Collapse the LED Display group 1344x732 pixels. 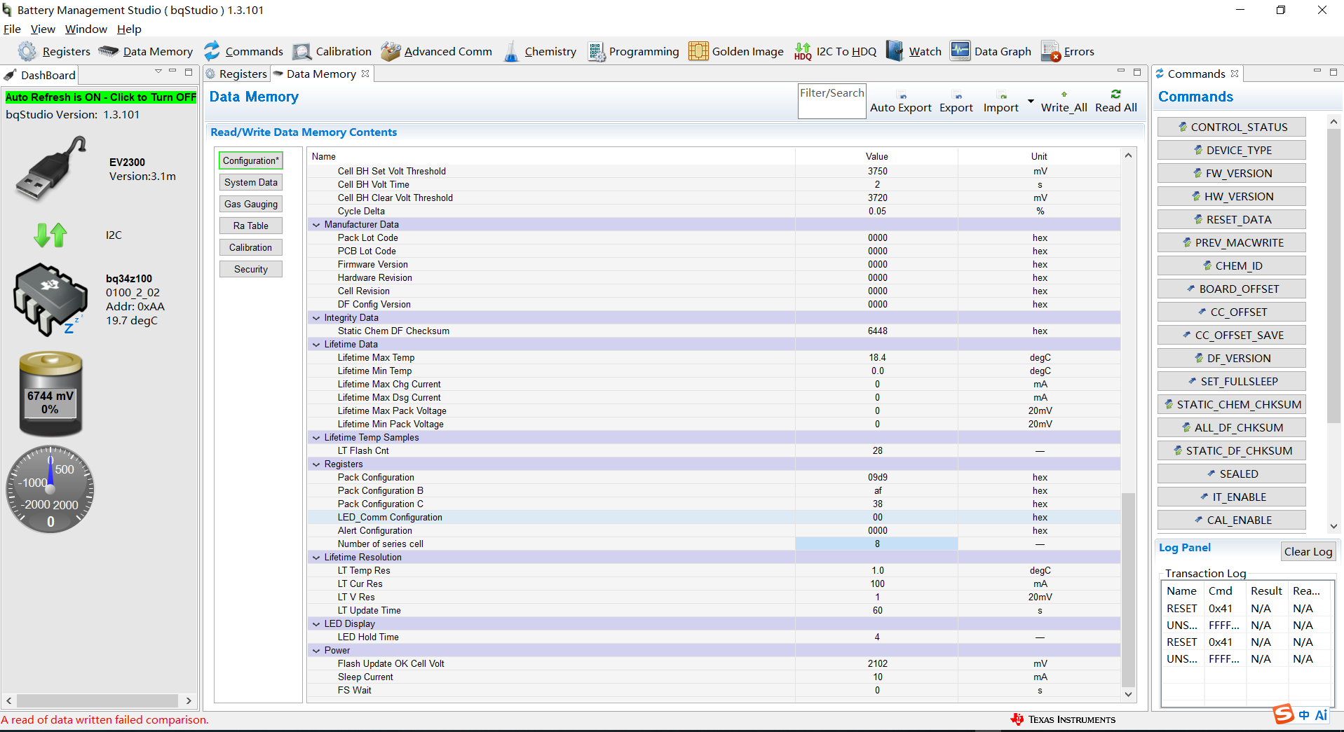pyautogui.click(x=316, y=624)
